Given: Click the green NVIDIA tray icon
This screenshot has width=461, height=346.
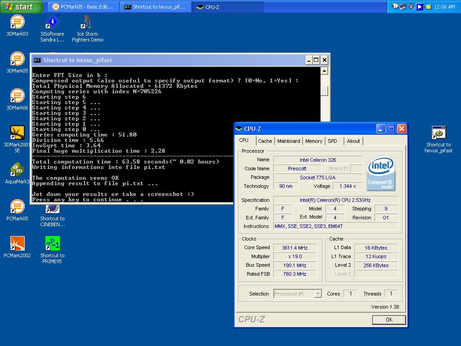Looking at the screenshot, I should tap(428, 6).
